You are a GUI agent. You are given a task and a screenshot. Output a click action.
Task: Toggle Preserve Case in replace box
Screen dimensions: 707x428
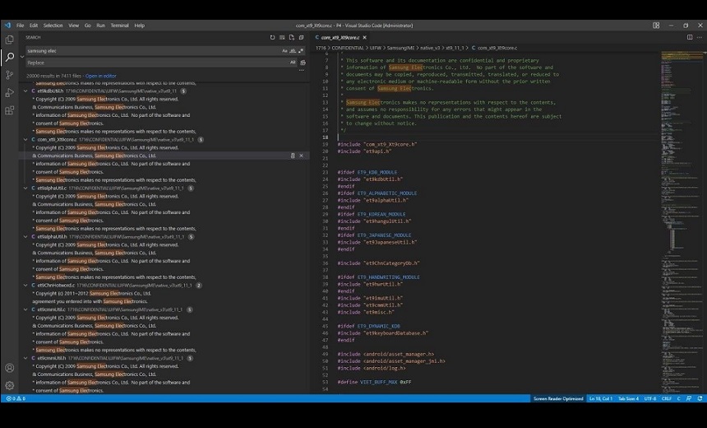(293, 63)
